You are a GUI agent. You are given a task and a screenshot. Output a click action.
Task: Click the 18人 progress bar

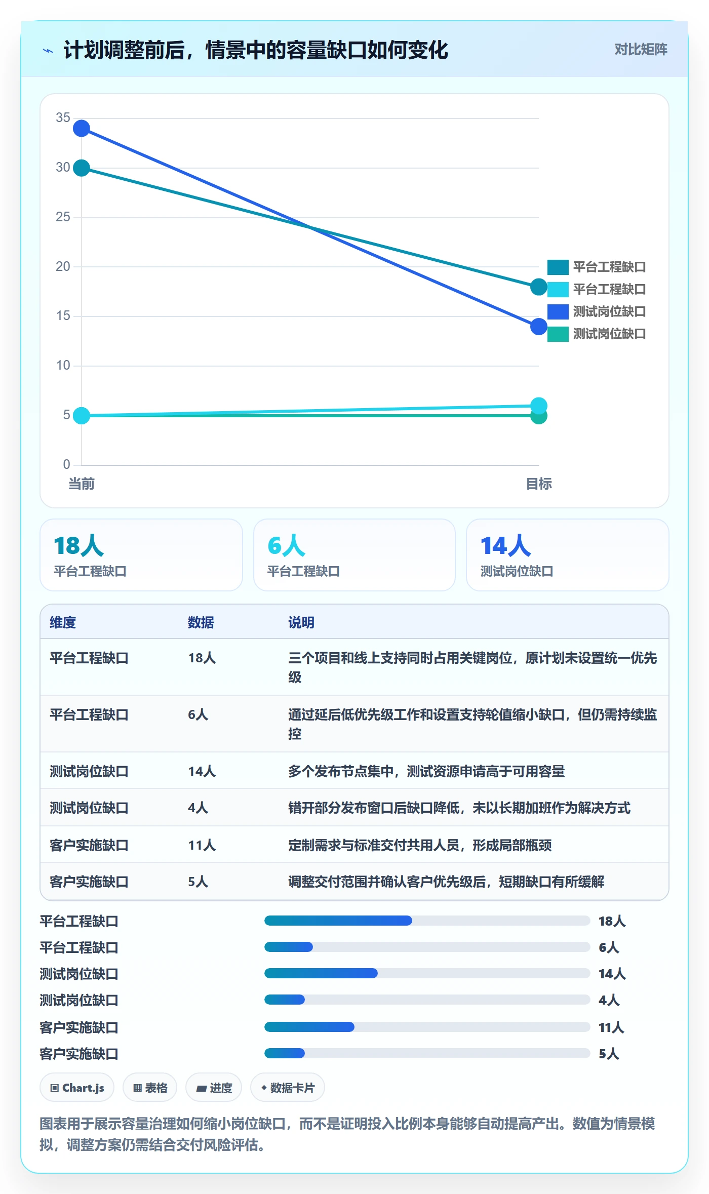(x=427, y=921)
